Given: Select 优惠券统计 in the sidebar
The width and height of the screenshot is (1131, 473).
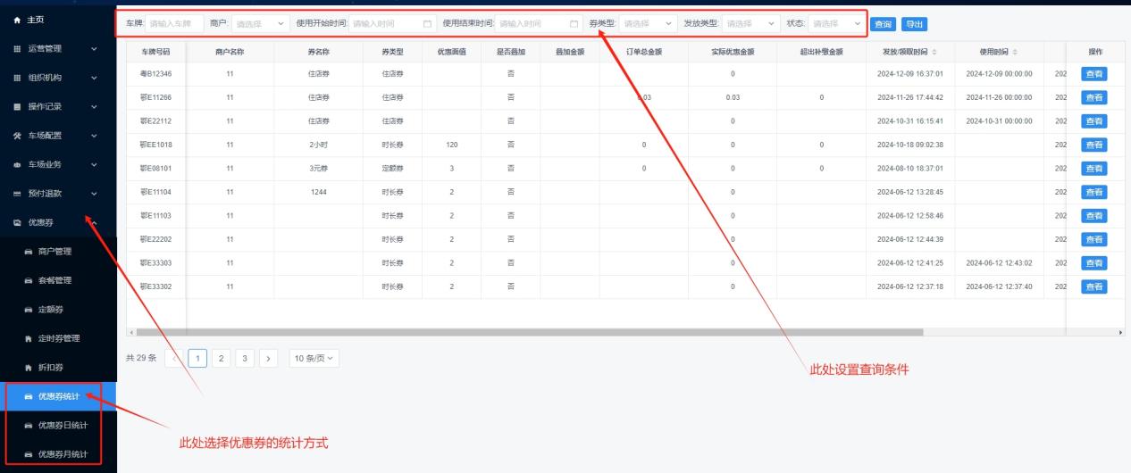Looking at the screenshot, I should (58, 396).
